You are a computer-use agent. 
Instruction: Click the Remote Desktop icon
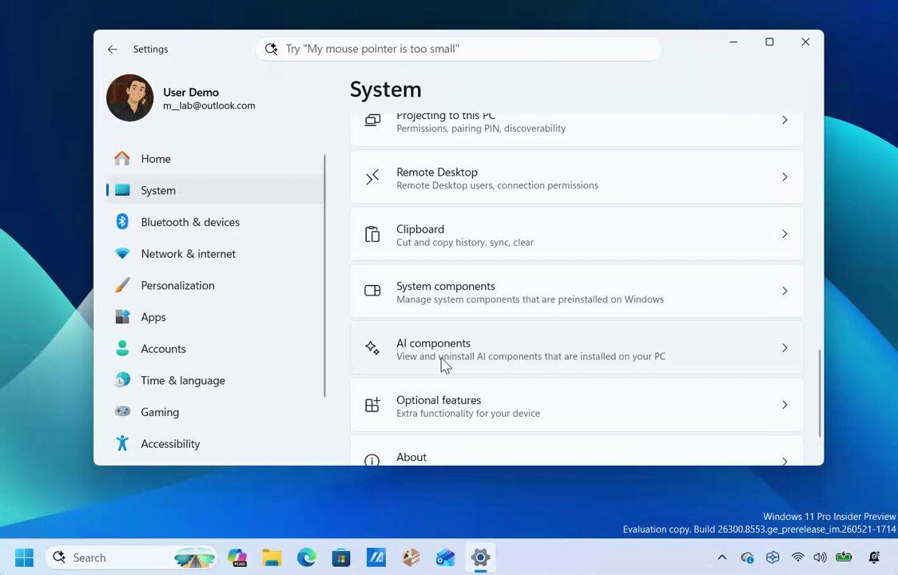click(372, 177)
